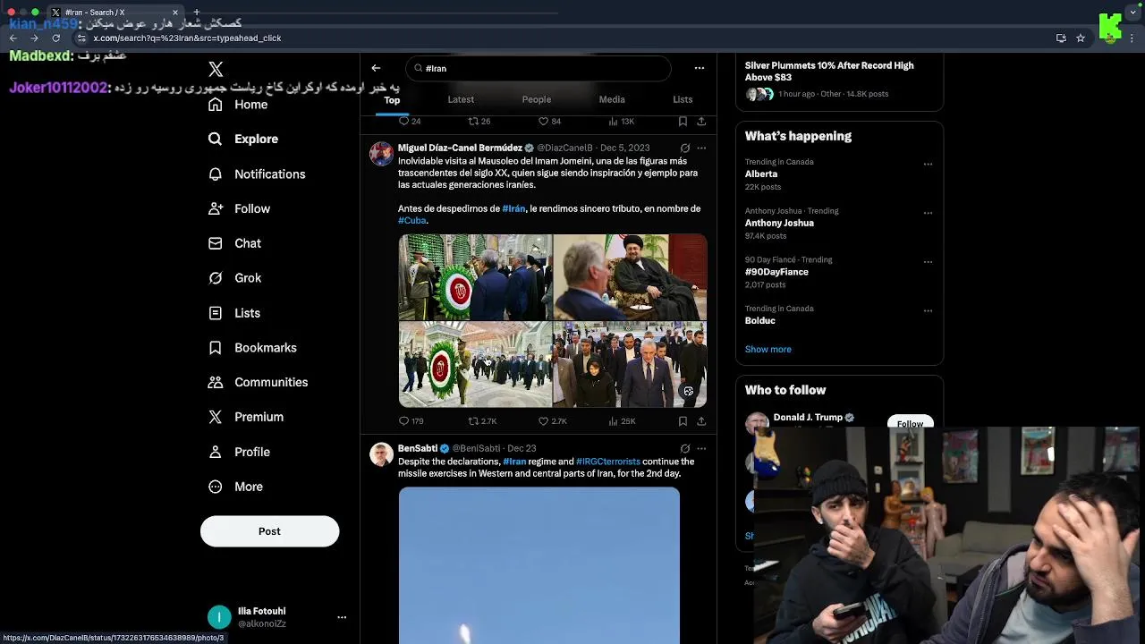Open account menu dots beside Ilia Fotouhi
This screenshot has width=1145, height=644.
click(342, 617)
